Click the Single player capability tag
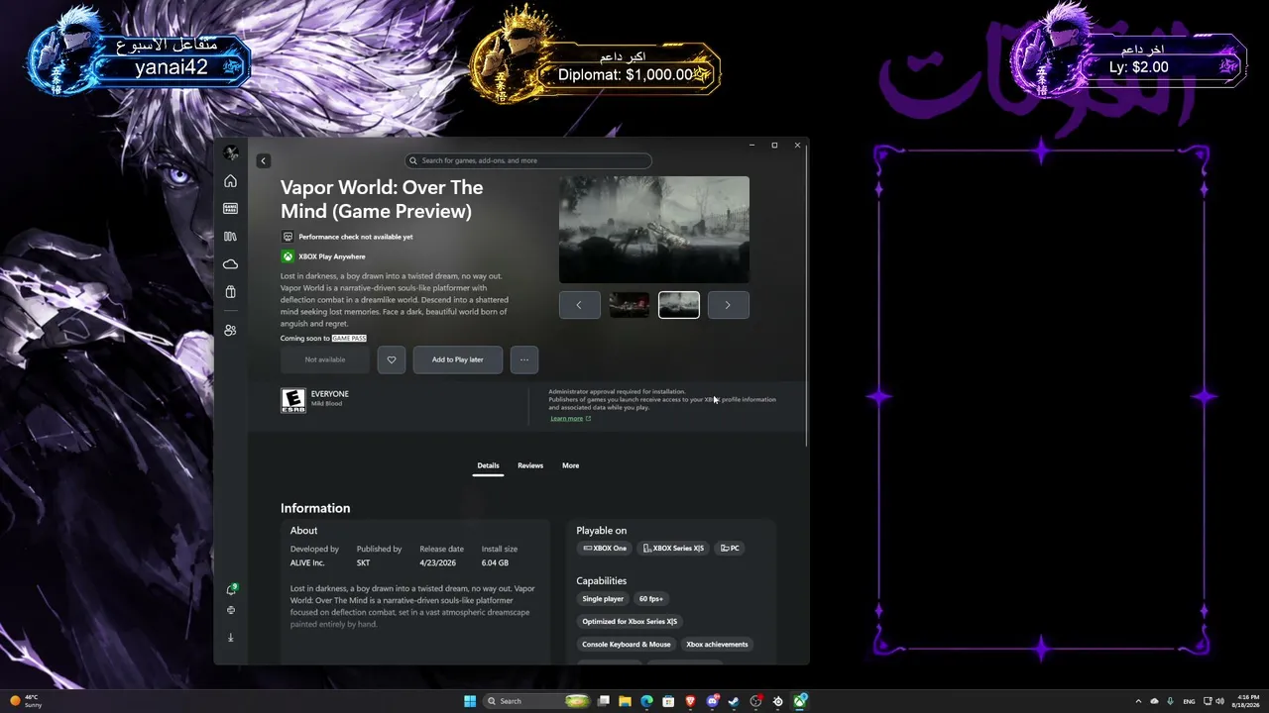Image resolution: width=1269 pixels, height=713 pixels. click(603, 599)
